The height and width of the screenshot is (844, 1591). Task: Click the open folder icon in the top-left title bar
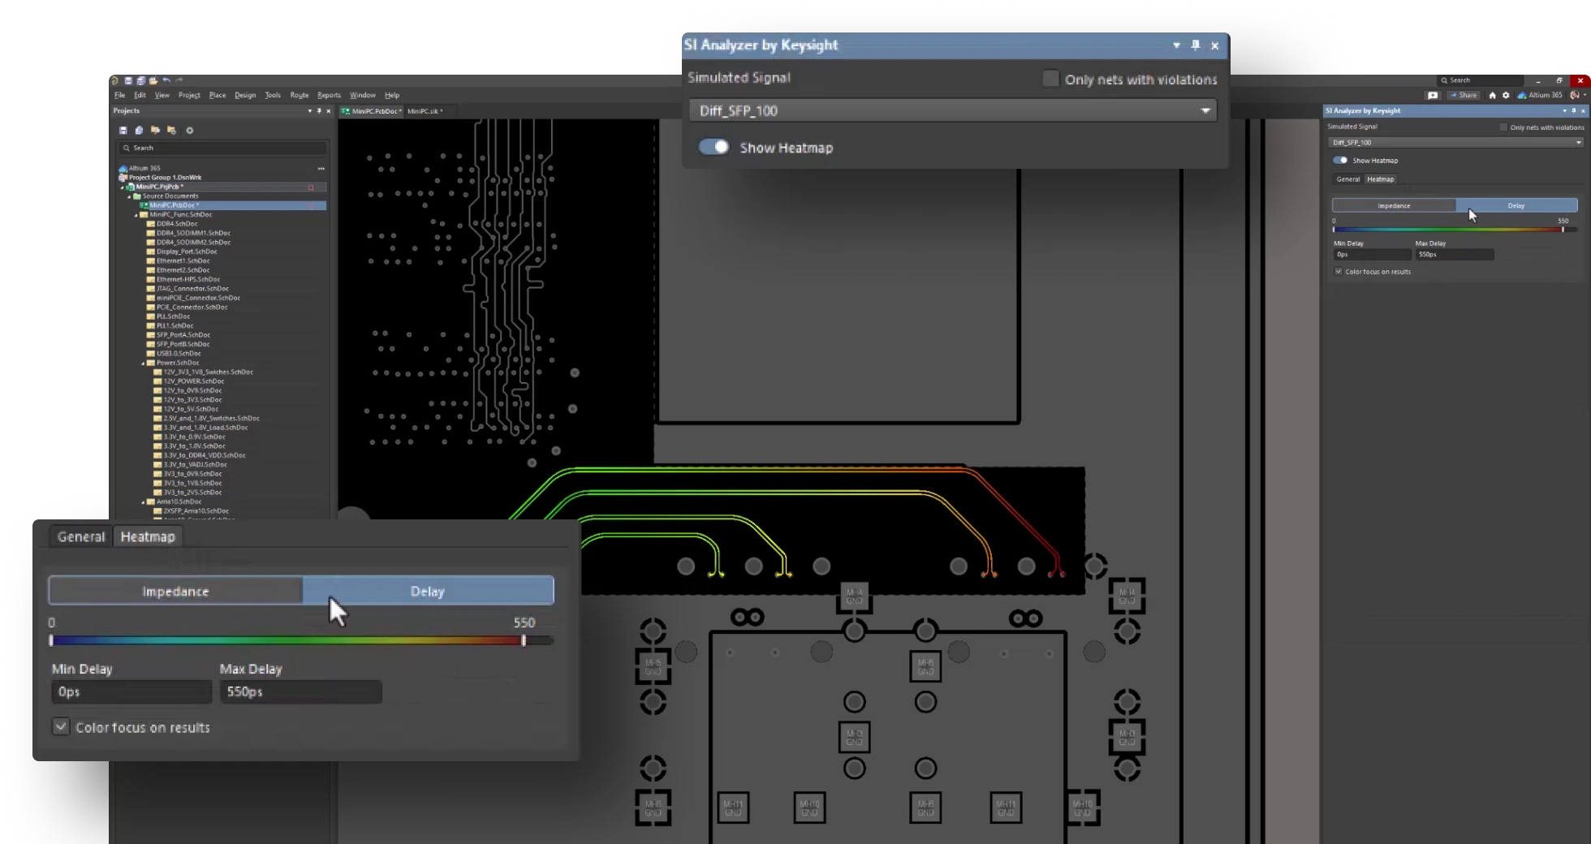(x=153, y=80)
